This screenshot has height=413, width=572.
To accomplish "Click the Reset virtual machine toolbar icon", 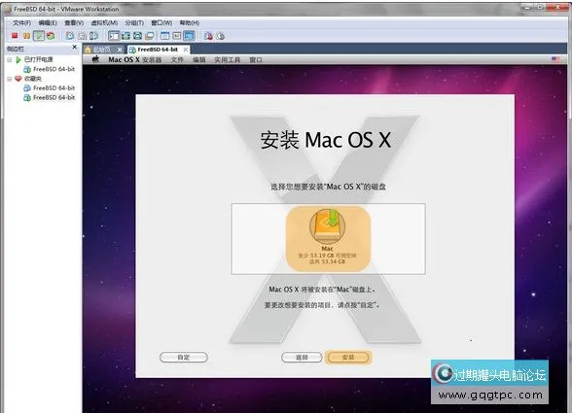I will click(x=51, y=36).
